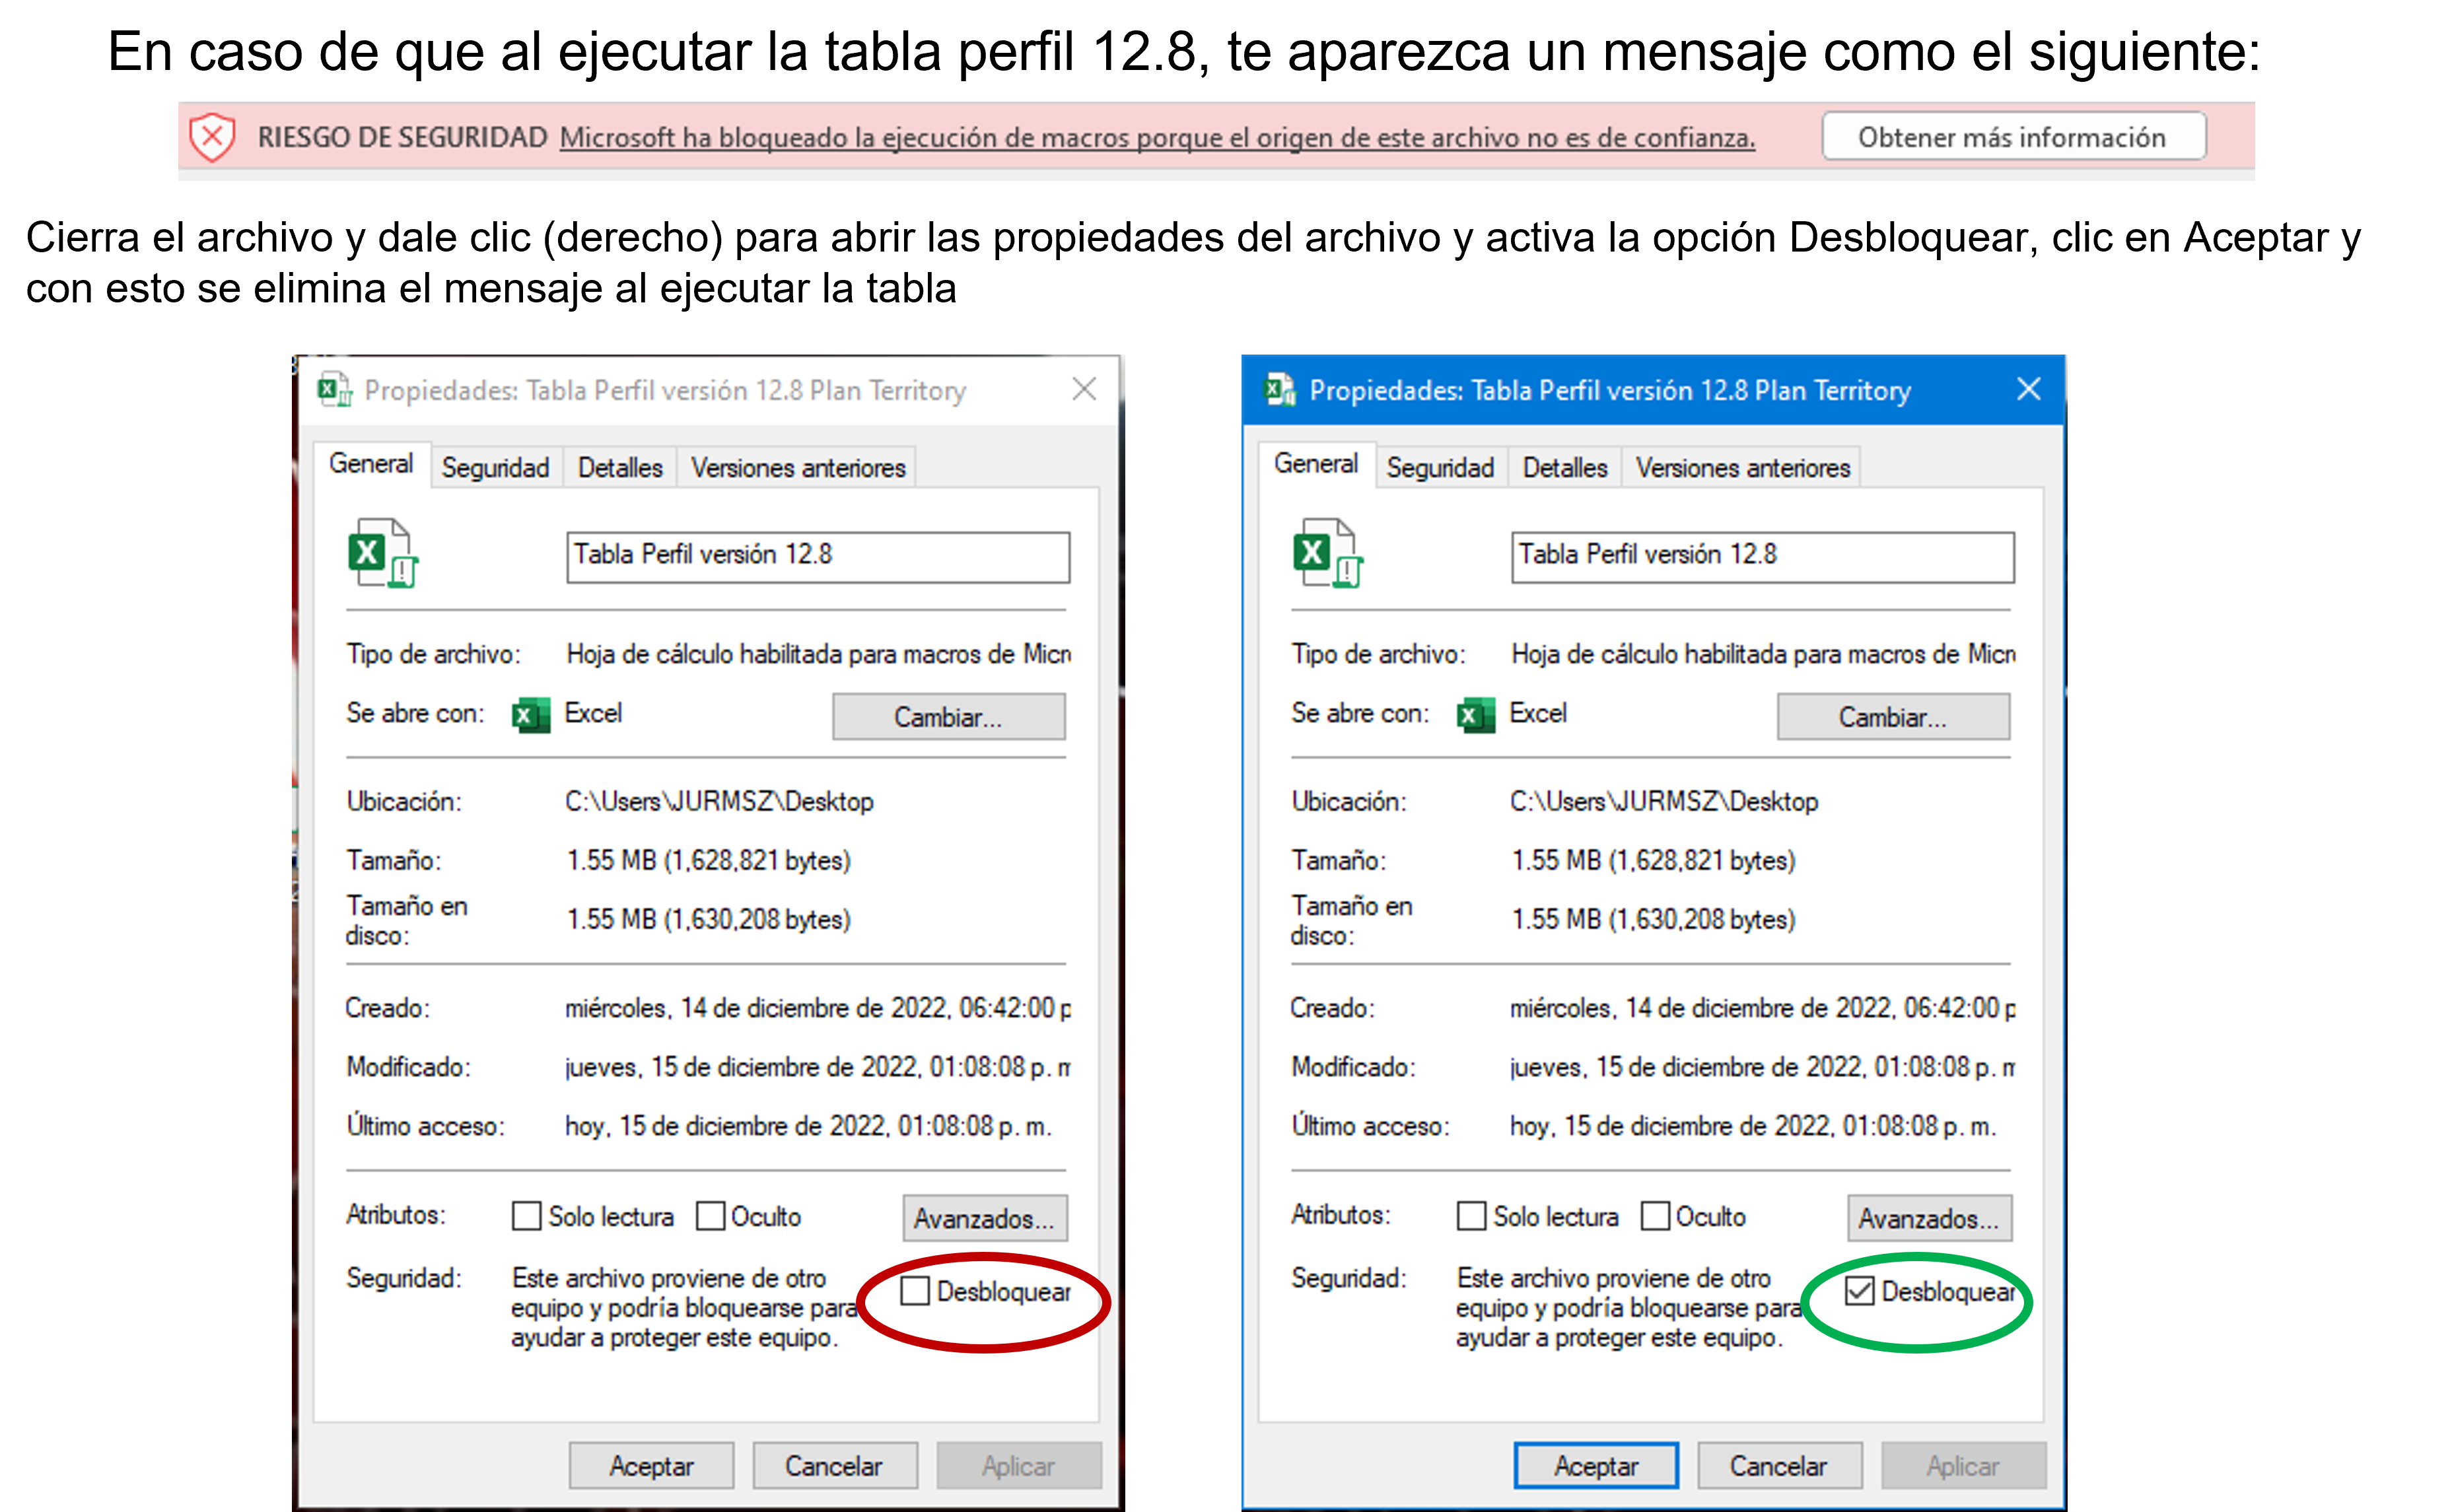Click the Excel file icon in the left dialog
This screenshot has height=1512, width=2452.
point(382,553)
